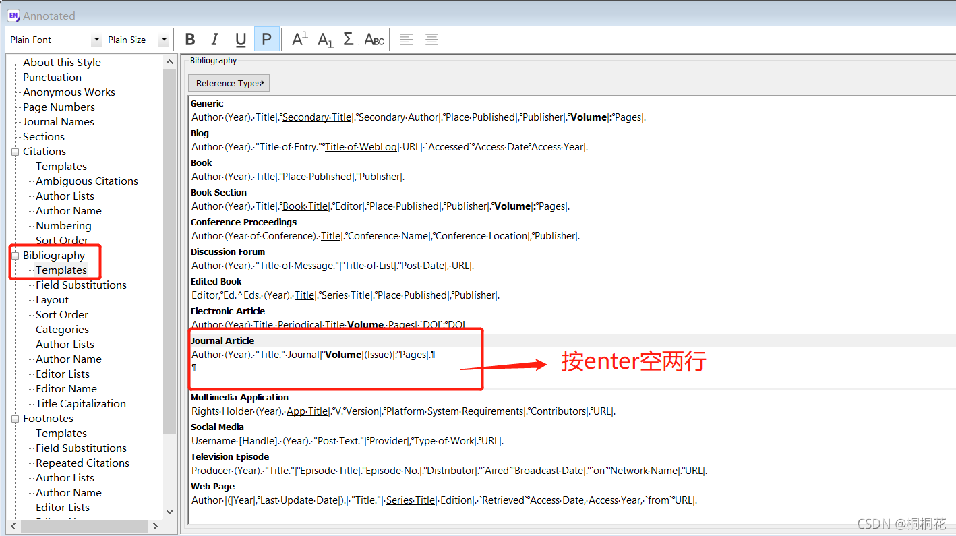The image size is (956, 536).
Task: Open the Repeated Citations settings
Action: 82,463
